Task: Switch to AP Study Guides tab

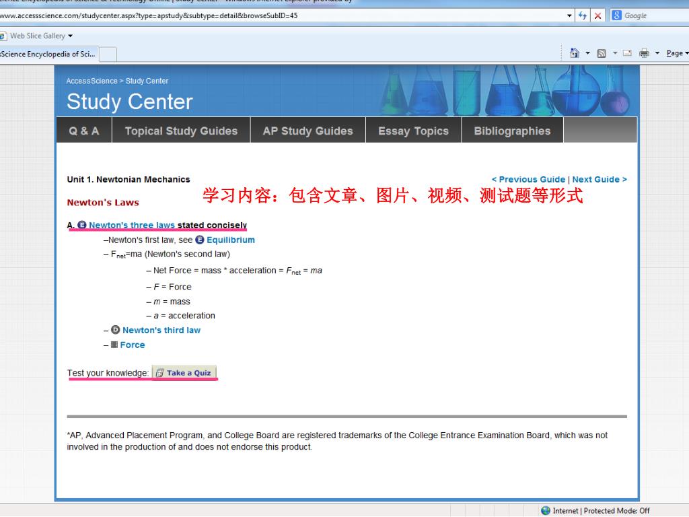Action: 307,130
